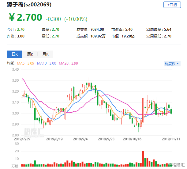187x169 pixels.
Task: Click the 成交额 : 189.92万 value
Action: (91, 36)
